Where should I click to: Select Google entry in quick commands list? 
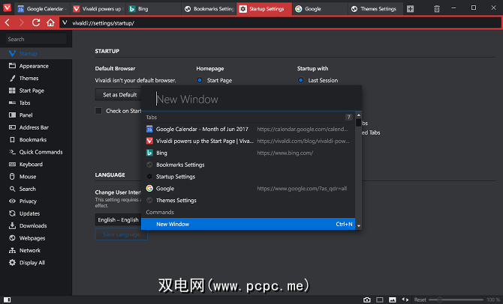click(248, 189)
